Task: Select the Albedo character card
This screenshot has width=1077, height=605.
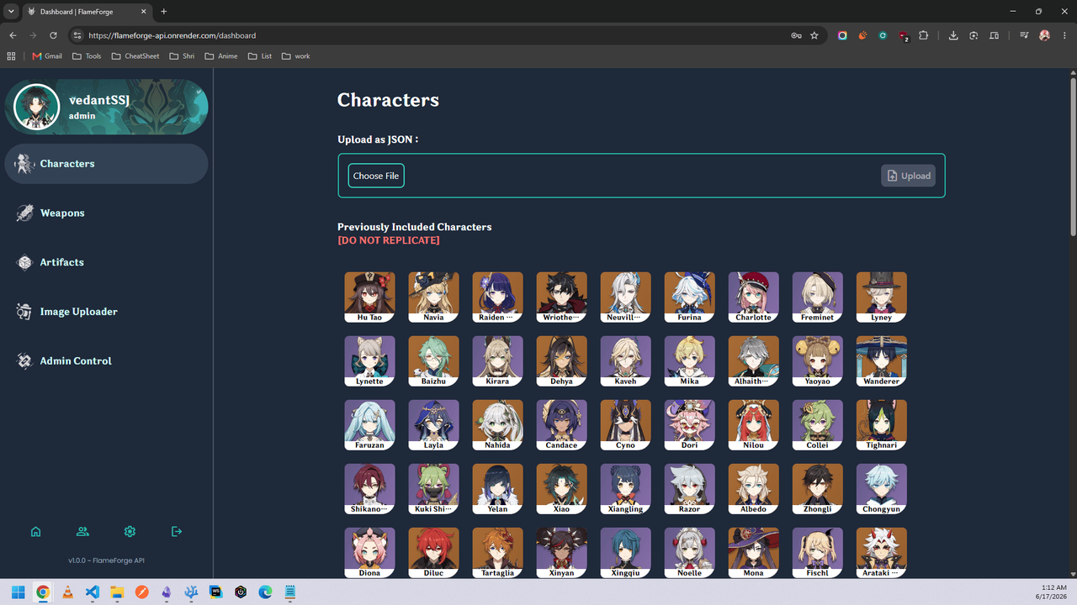Action: click(x=753, y=488)
